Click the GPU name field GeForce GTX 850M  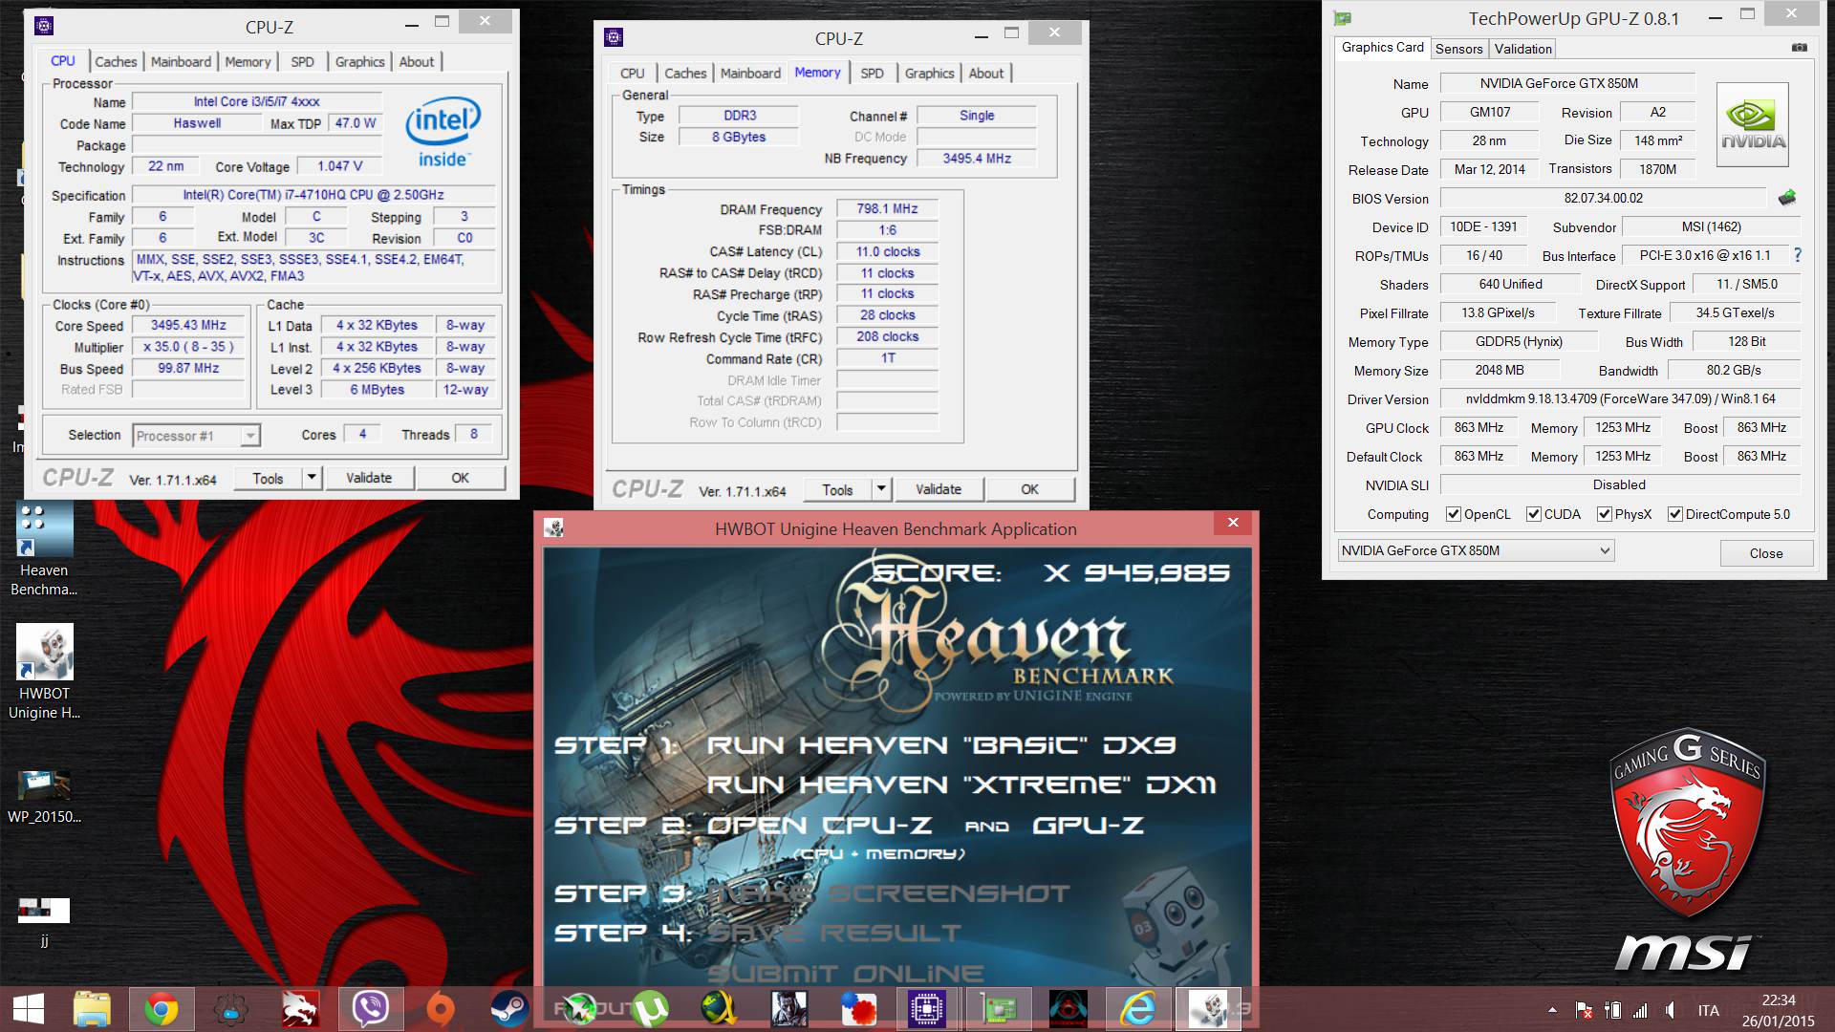1567,83
